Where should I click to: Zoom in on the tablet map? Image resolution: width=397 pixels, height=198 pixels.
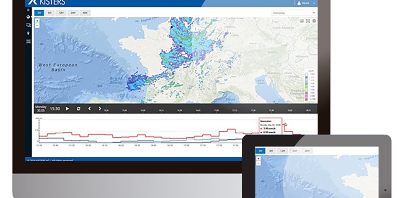pos(258,159)
